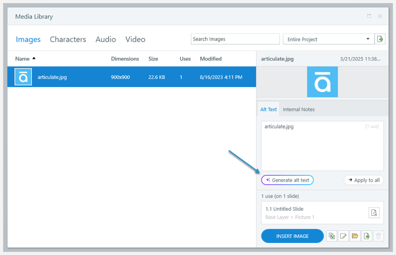Click the 8/16/2023 4:11 PM modified cell

[x=221, y=77]
